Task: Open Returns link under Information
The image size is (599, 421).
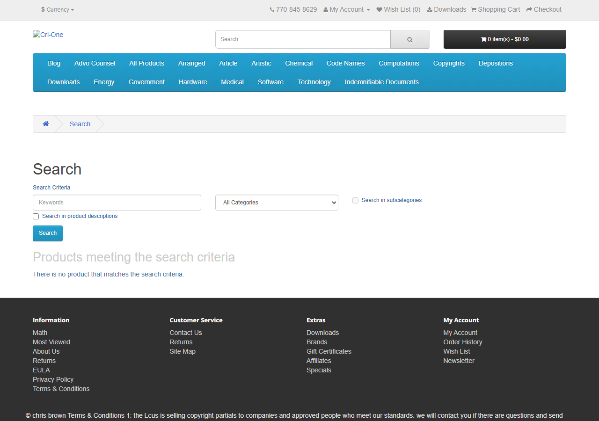Action: pos(44,361)
